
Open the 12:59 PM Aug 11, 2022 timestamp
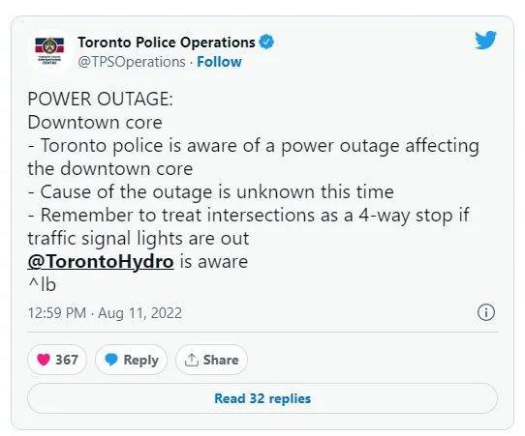(105, 313)
